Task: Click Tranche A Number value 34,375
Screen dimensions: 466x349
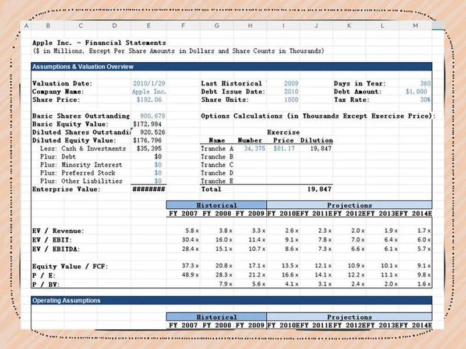Action: click(x=255, y=149)
